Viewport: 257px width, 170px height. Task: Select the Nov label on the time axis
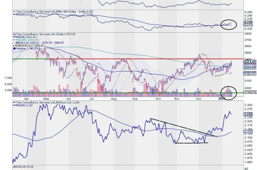[177, 99]
